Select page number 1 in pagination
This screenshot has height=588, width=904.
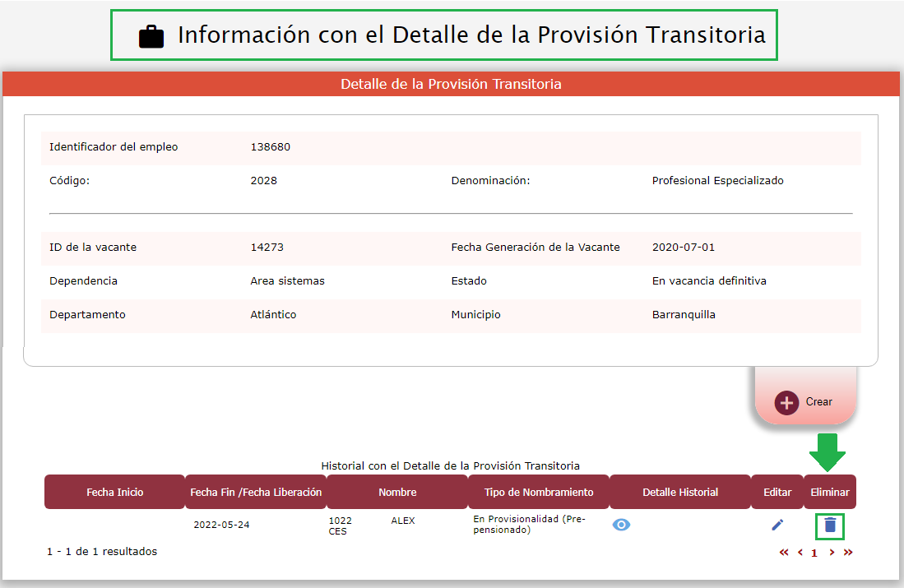tap(814, 553)
